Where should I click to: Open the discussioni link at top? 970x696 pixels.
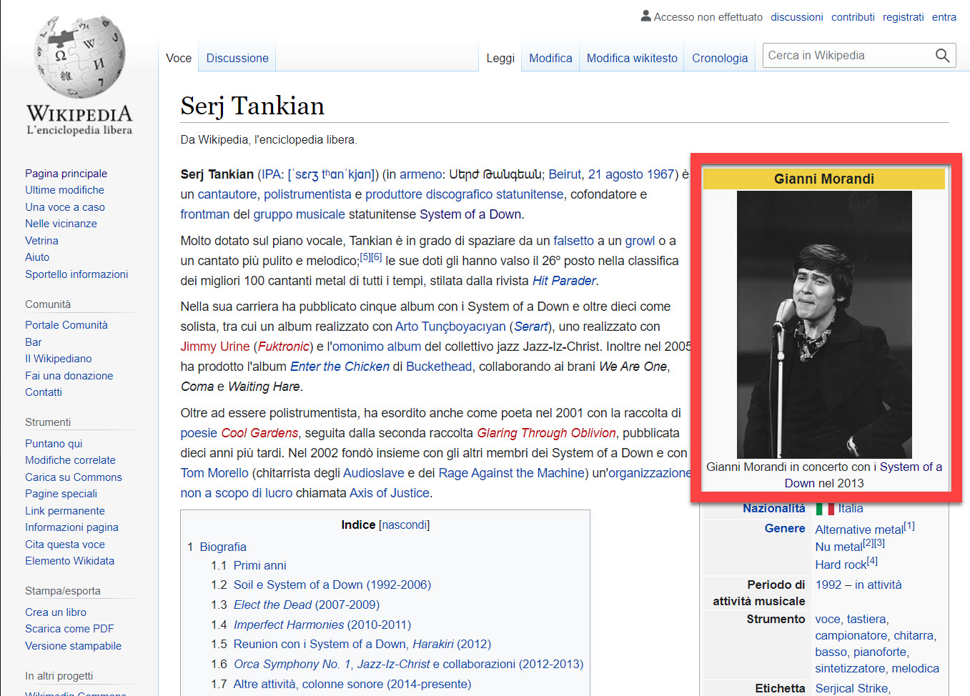[x=797, y=17]
